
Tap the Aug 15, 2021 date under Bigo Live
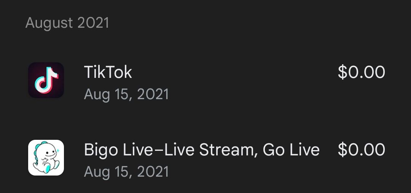coord(126,172)
